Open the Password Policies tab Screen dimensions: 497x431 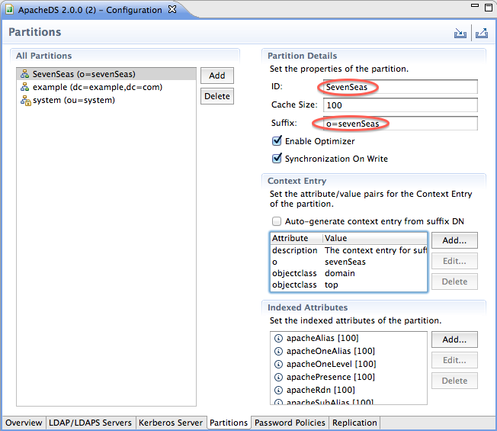point(290,423)
